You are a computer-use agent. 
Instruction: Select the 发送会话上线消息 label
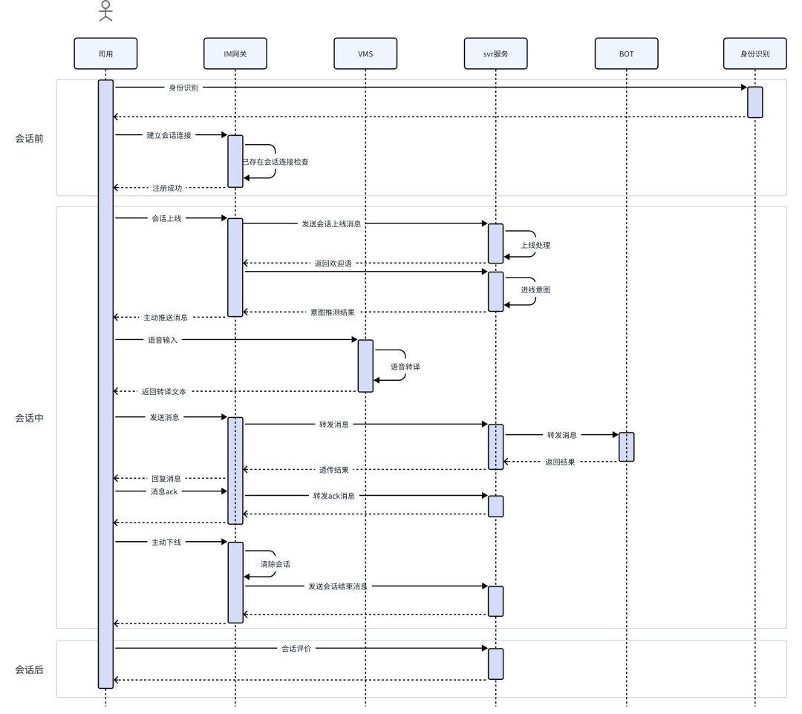[x=331, y=224]
